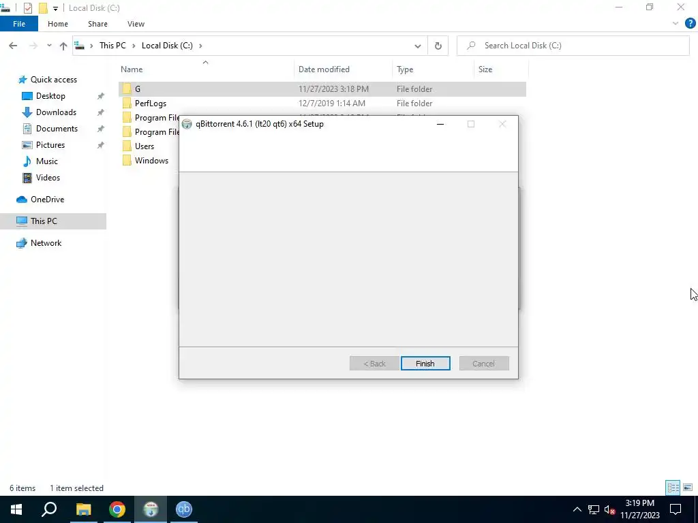Open taskbar search magnifier
The image size is (698, 523).
pyautogui.click(x=49, y=509)
